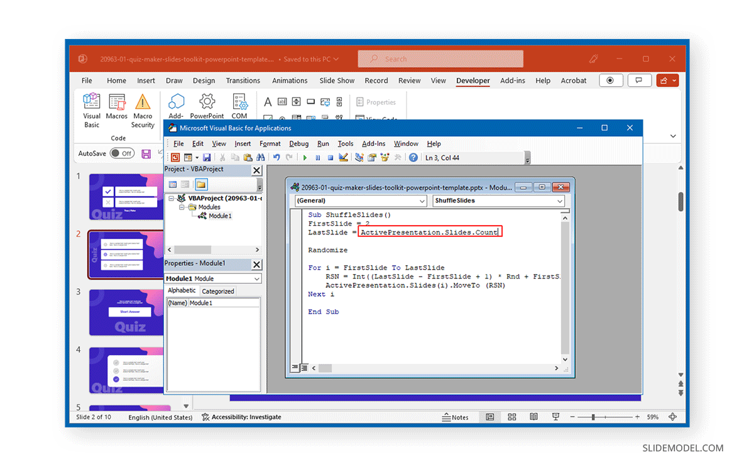This screenshot has height=467, width=754.
Task: Click zoom out minus button
Action: (571, 417)
